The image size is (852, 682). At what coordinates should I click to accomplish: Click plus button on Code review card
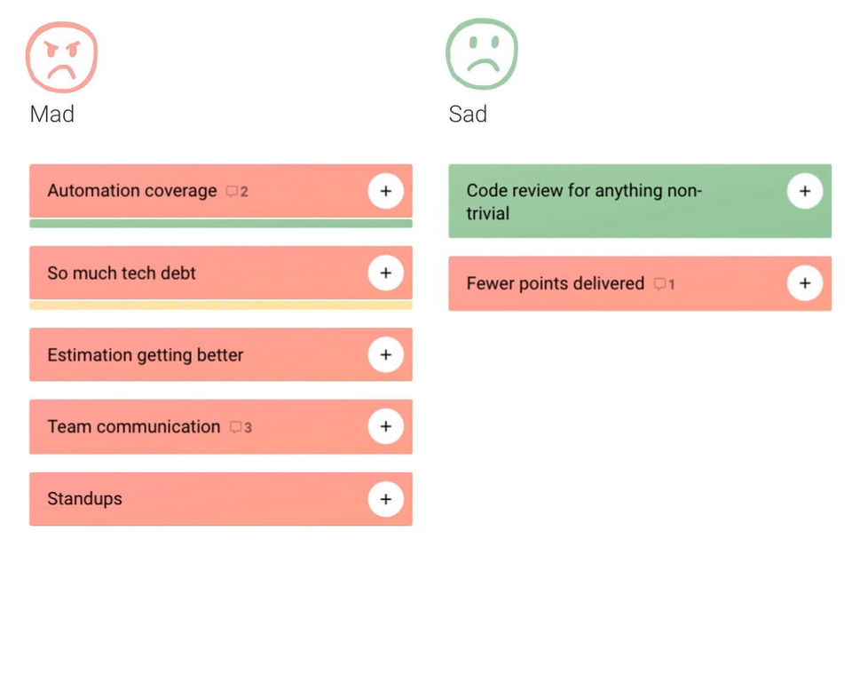tap(804, 191)
